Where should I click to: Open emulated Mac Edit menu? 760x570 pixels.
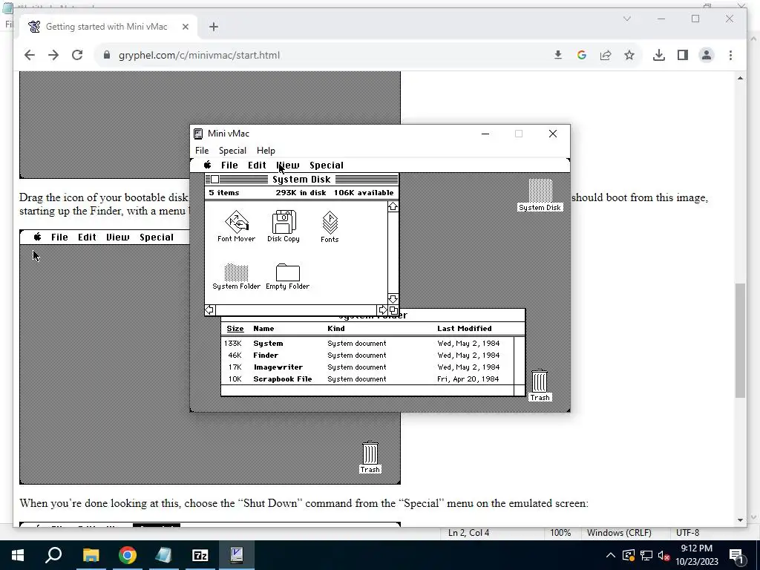257,166
